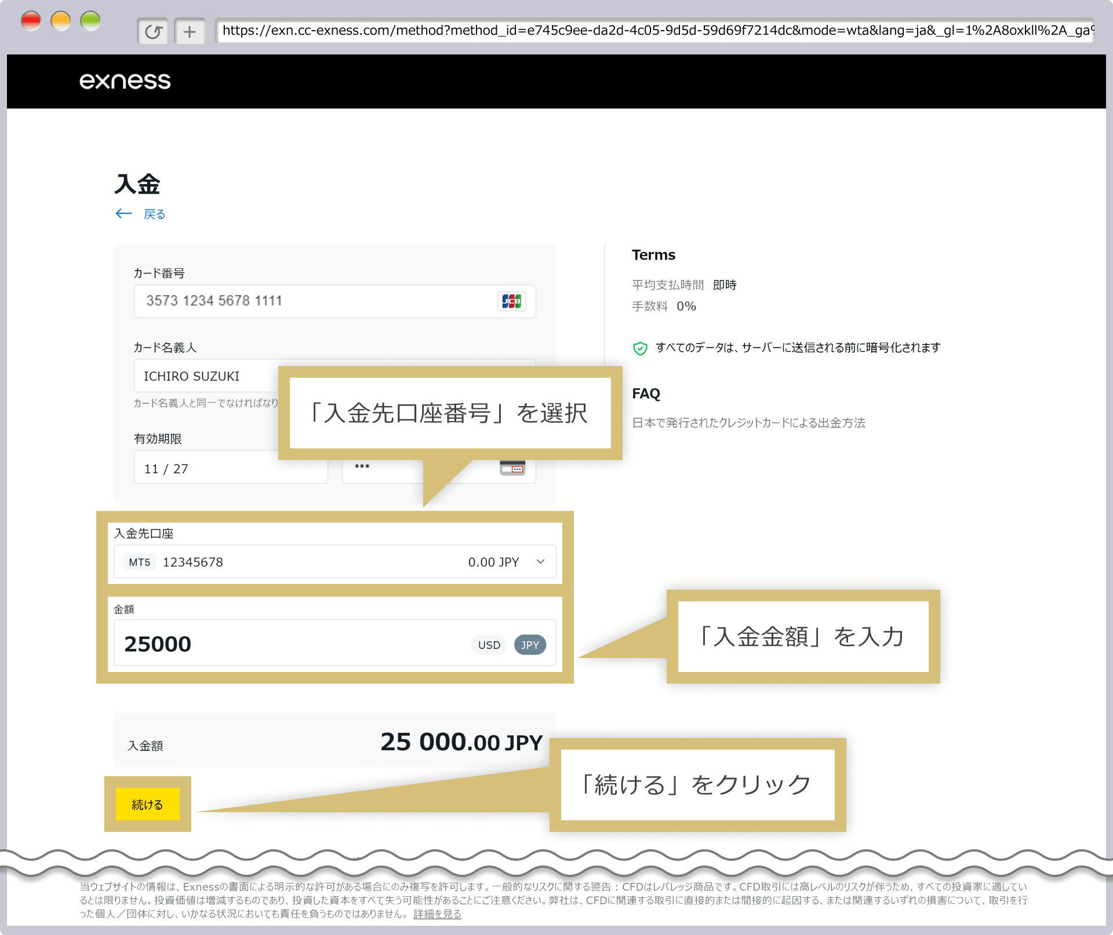
Task: Click the 戻る back link
Action: (x=154, y=214)
